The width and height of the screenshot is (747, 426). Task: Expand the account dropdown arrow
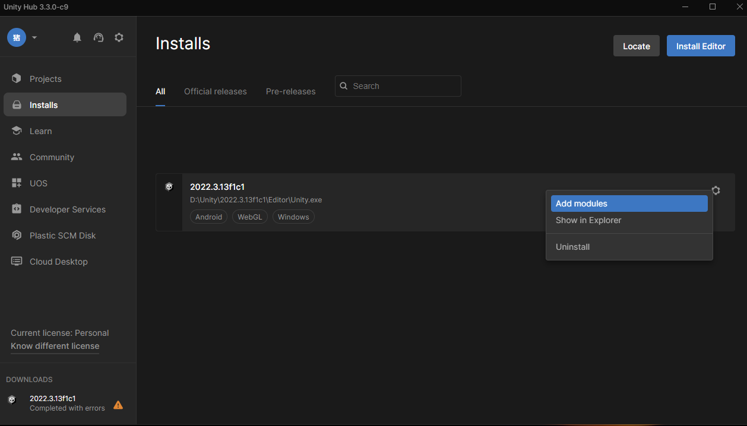tap(34, 37)
